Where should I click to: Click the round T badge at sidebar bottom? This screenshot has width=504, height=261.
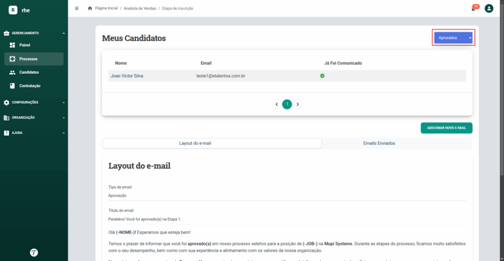pyautogui.click(x=34, y=253)
